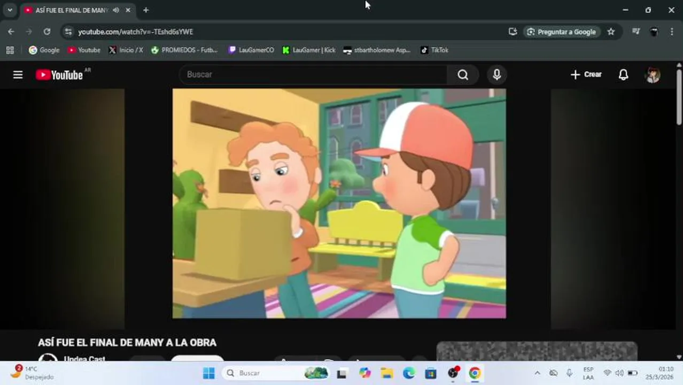This screenshot has height=385, width=683.
Task: Open Chrome profile icon in toolbar
Action: point(654,32)
